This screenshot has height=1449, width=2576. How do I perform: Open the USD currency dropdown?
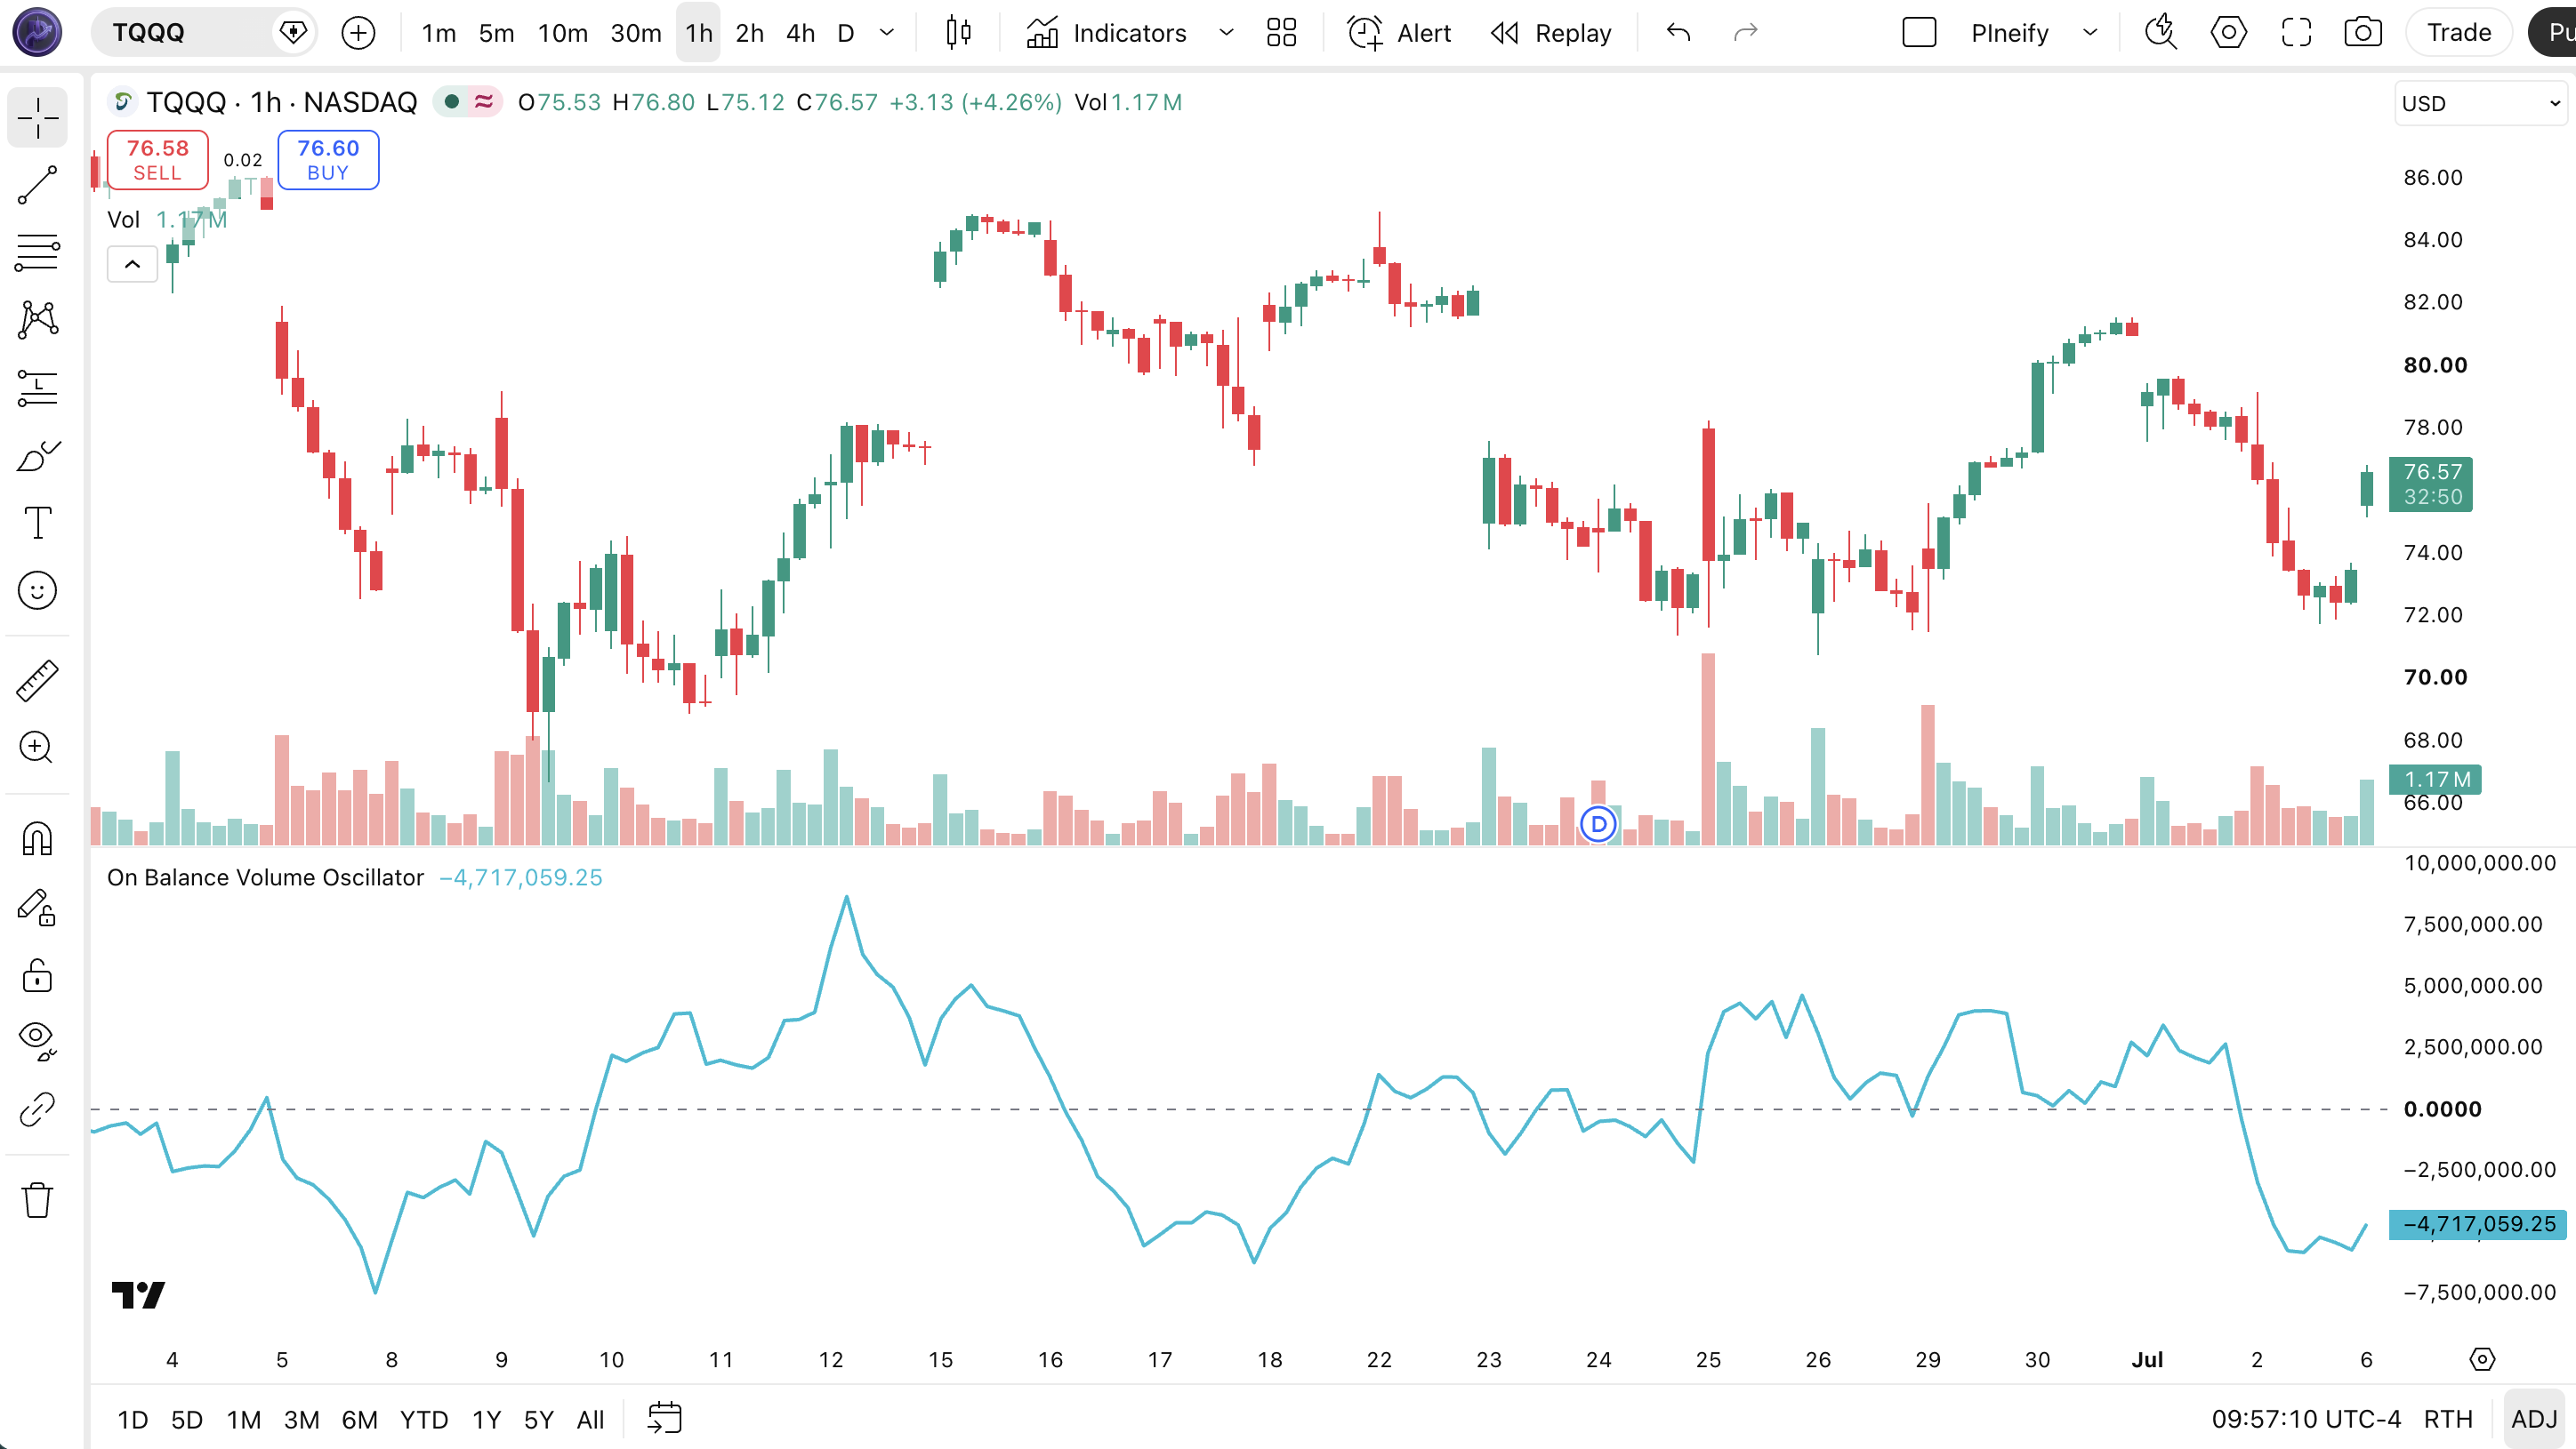(x=2480, y=103)
